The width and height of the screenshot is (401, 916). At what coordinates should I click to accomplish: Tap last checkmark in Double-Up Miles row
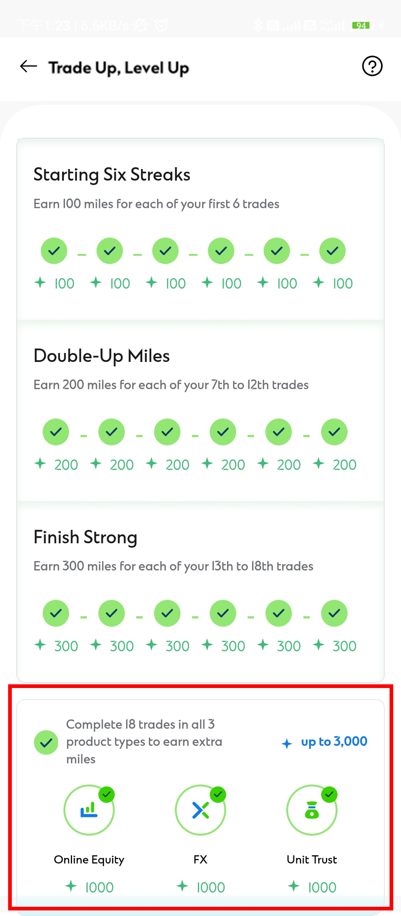[x=334, y=432]
